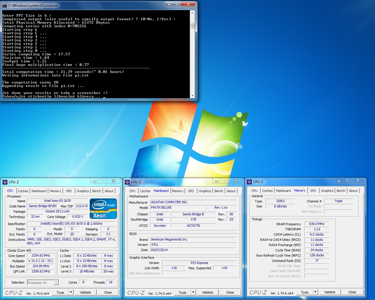375x300 pixels.
Task: Click 'Total computation time' line in cmd
Action: 63,72
